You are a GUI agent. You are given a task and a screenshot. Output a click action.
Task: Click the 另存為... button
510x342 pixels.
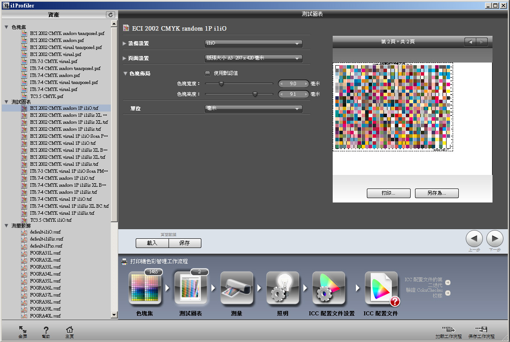[436, 193]
